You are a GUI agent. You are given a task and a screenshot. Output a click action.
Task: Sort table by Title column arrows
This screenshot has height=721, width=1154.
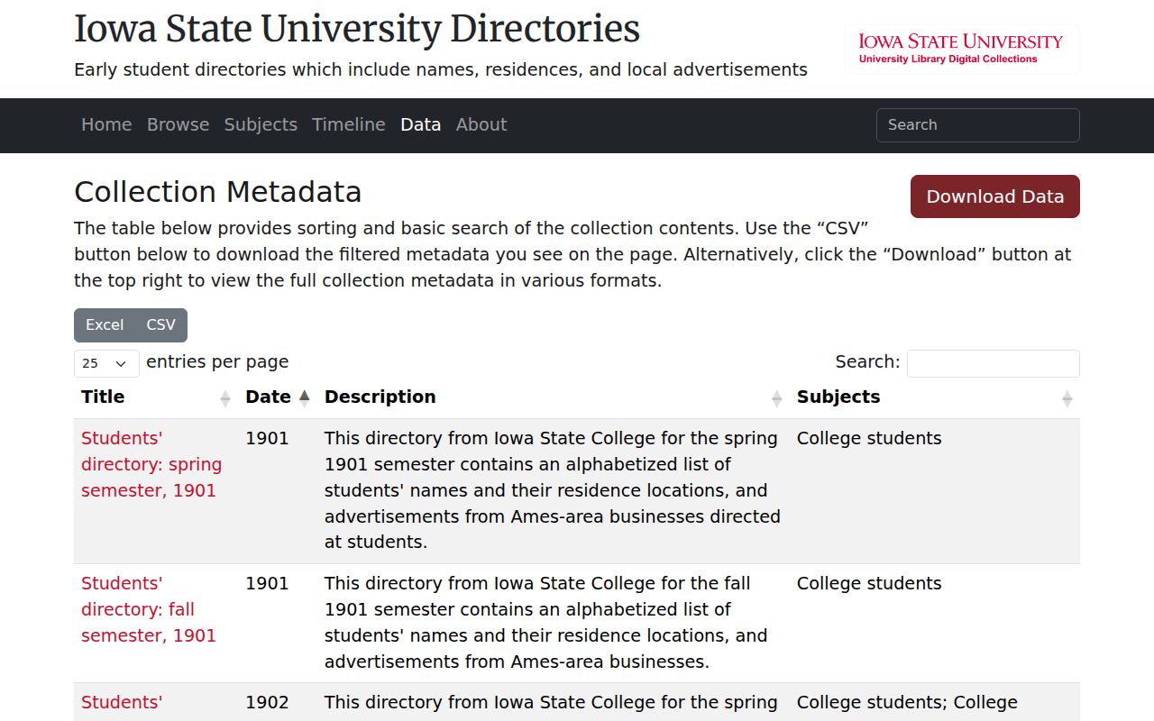(x=225, y=398)
